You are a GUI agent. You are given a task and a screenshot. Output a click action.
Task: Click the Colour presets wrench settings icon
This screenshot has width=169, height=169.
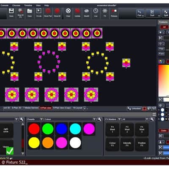99,120
